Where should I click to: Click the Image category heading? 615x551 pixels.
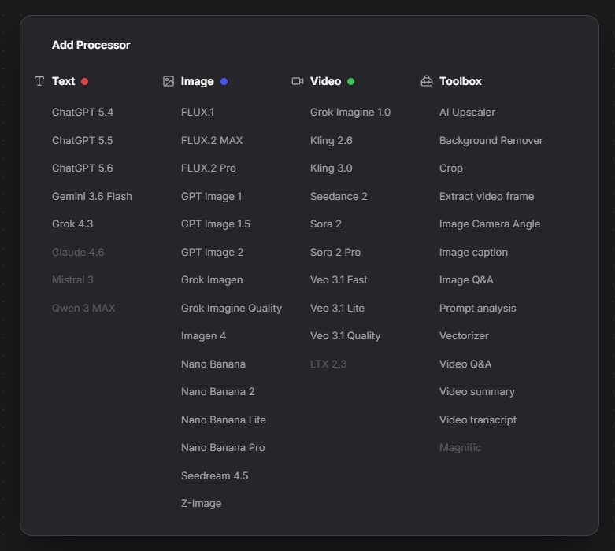(198, 81)
